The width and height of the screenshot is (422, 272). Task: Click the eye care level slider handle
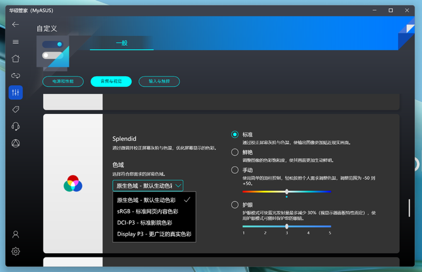(287, 226)
